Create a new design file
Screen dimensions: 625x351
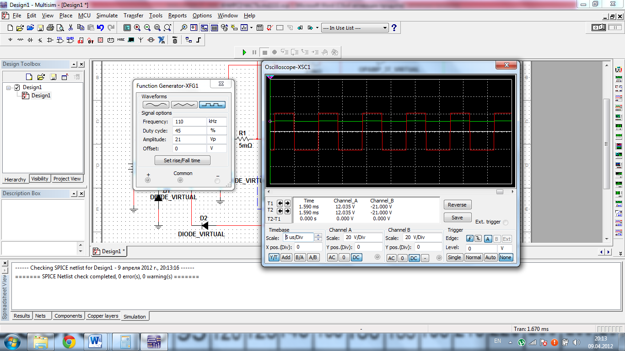[10, 27]
